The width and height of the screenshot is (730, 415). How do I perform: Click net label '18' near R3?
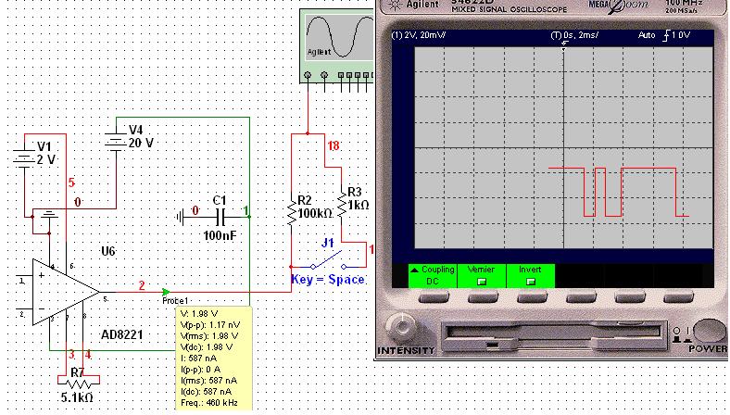[333, 146]
